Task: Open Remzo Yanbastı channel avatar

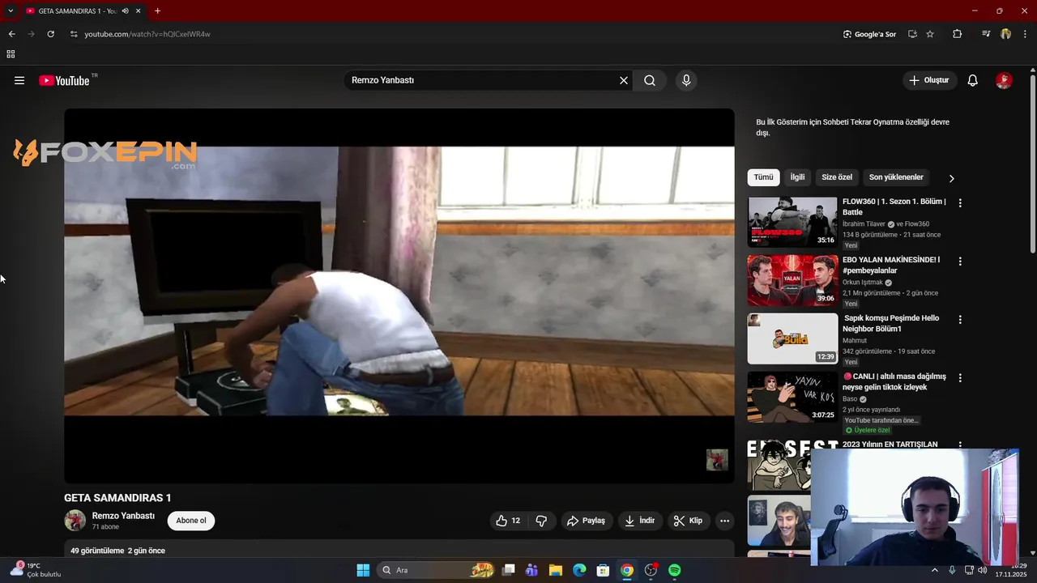Action: 75,521
